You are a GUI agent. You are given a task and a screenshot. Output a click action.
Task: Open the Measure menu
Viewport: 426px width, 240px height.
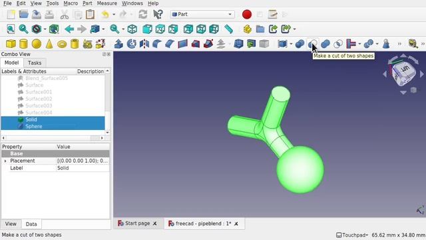click(x=107, y=3)
